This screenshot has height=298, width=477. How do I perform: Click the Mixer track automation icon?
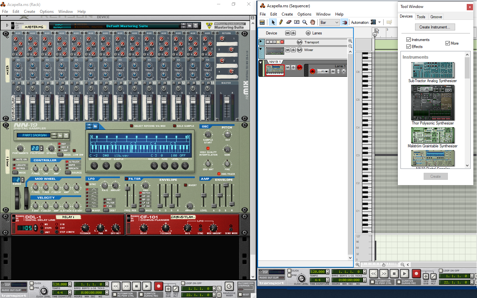299,50
